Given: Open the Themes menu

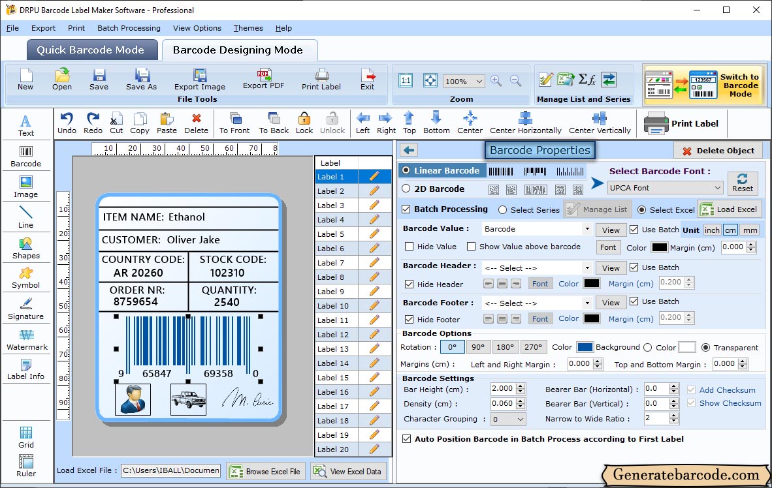Looking at the screenshot, I should 248,28.
